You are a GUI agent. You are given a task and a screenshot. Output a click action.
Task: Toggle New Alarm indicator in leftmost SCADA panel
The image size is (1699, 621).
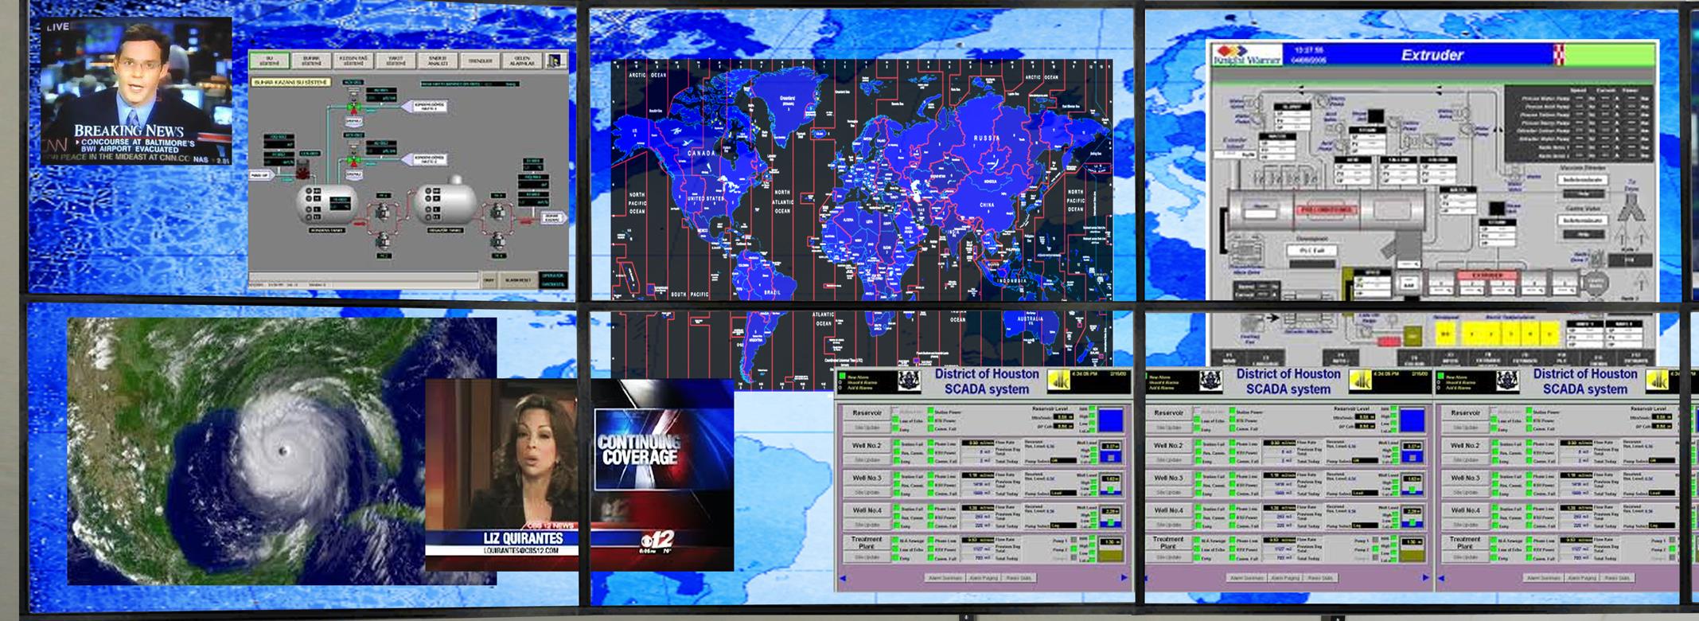(x=843, y=376)
